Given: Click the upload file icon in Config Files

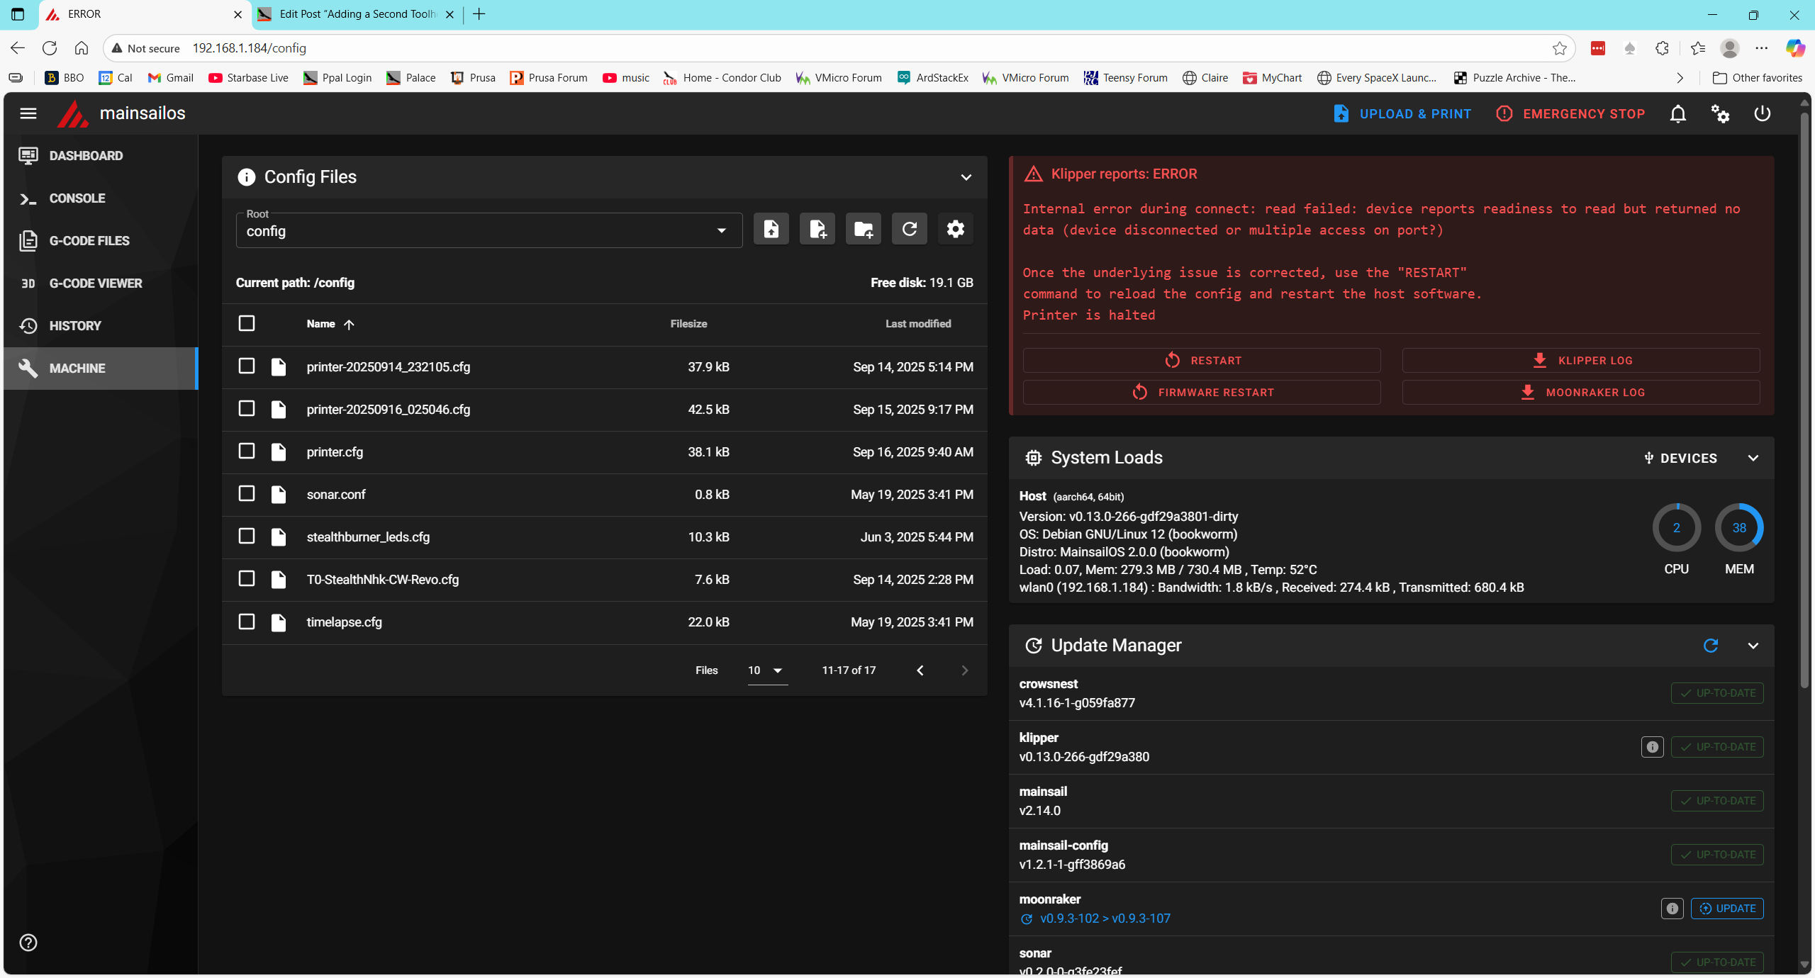Looking at the screenshot, I should click(x=771, y=229).
